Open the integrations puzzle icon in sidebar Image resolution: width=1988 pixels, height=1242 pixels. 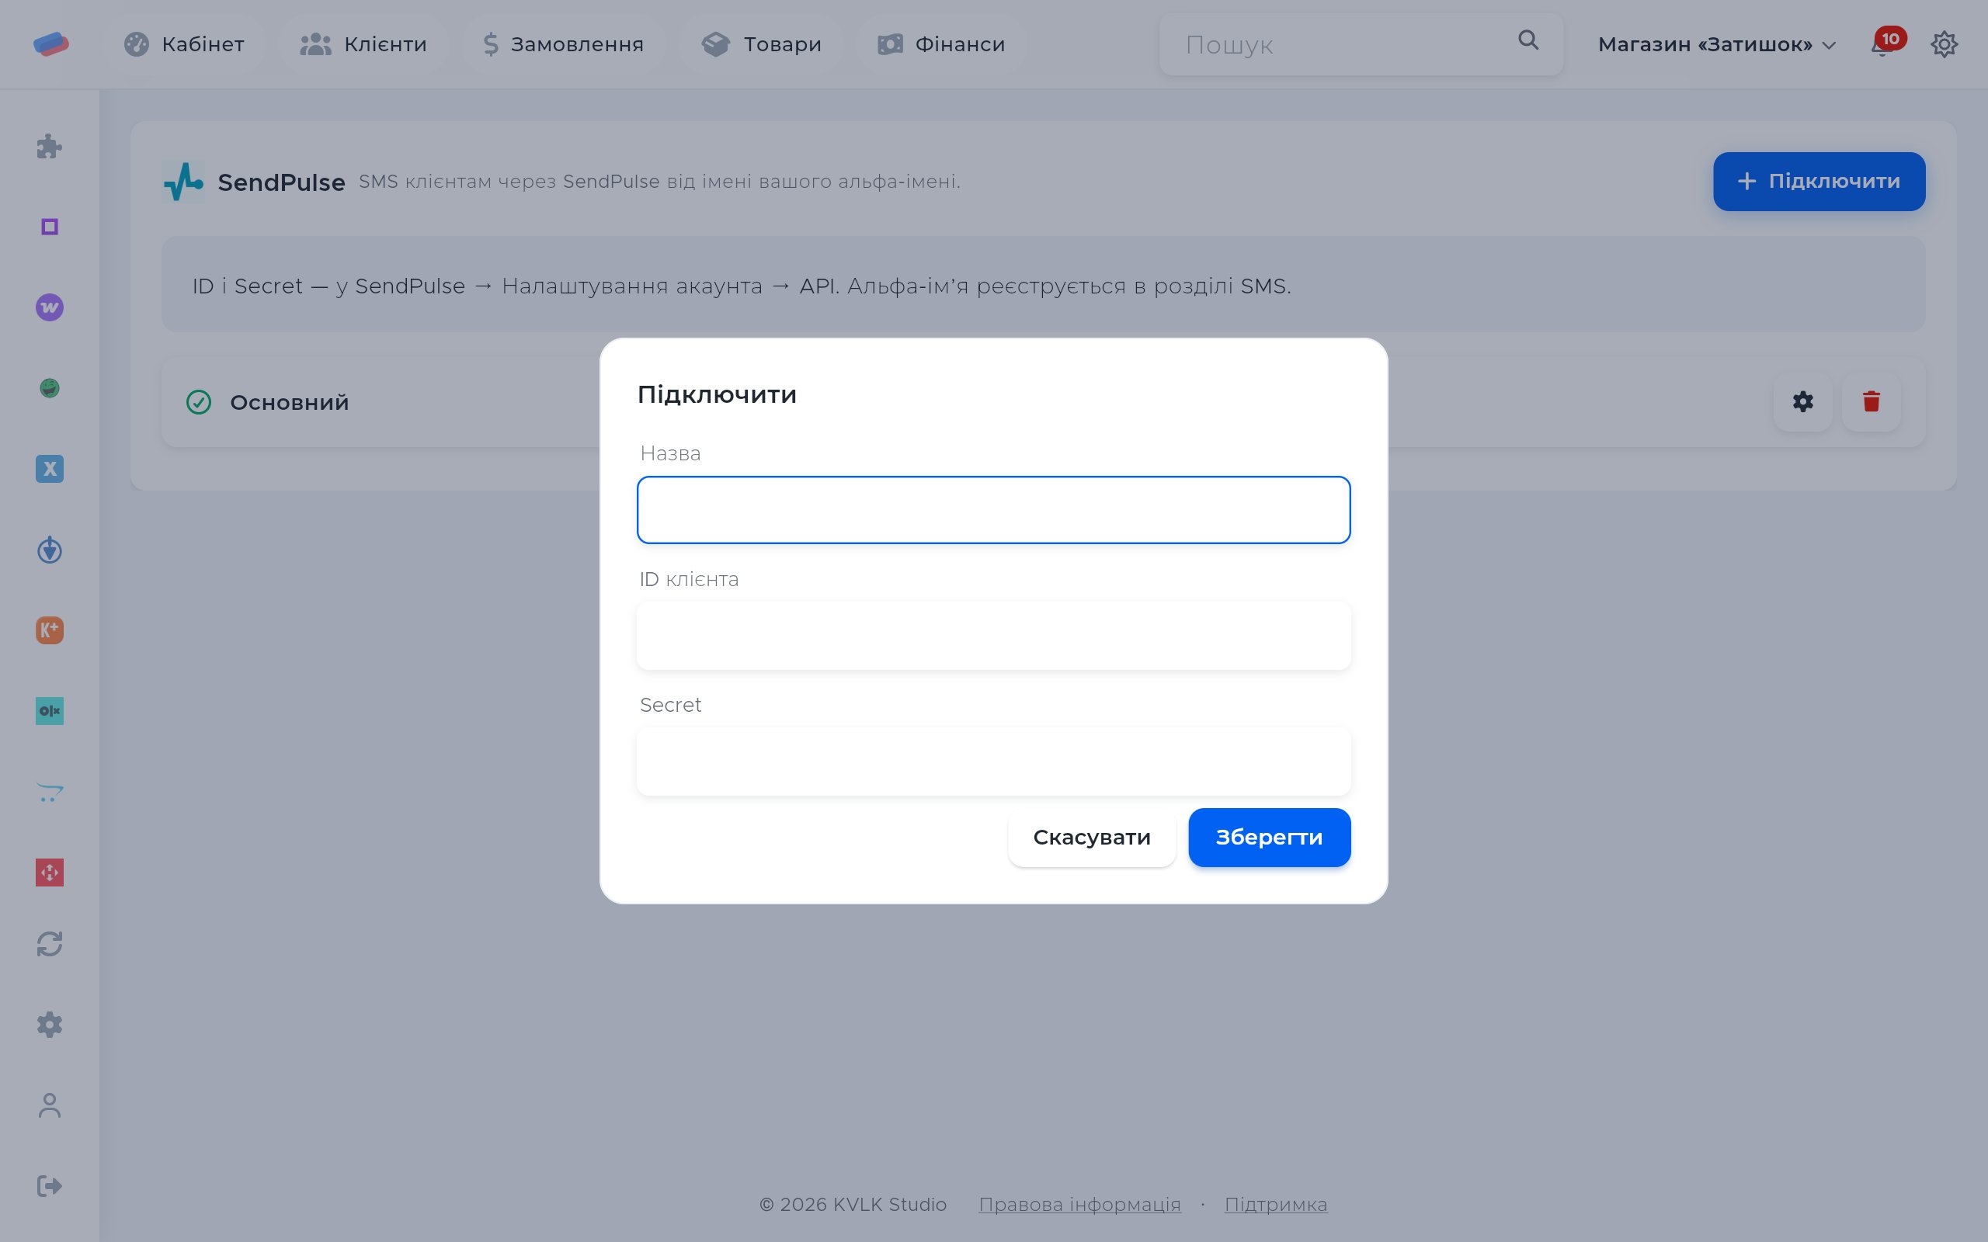49,146
